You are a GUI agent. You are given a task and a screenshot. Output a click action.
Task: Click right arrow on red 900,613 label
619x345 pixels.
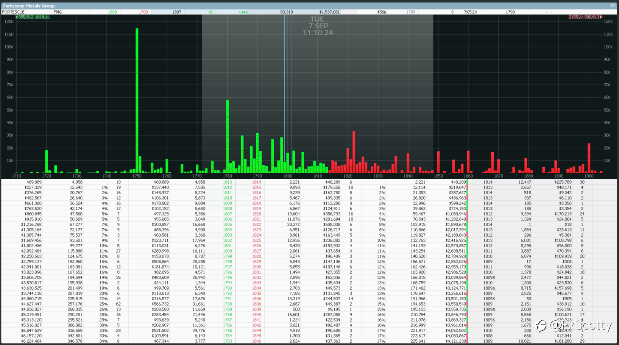601,17
